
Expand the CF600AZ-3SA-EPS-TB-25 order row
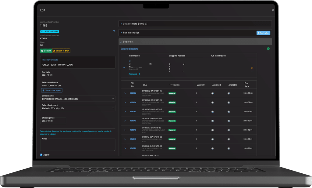coord(125,139)
